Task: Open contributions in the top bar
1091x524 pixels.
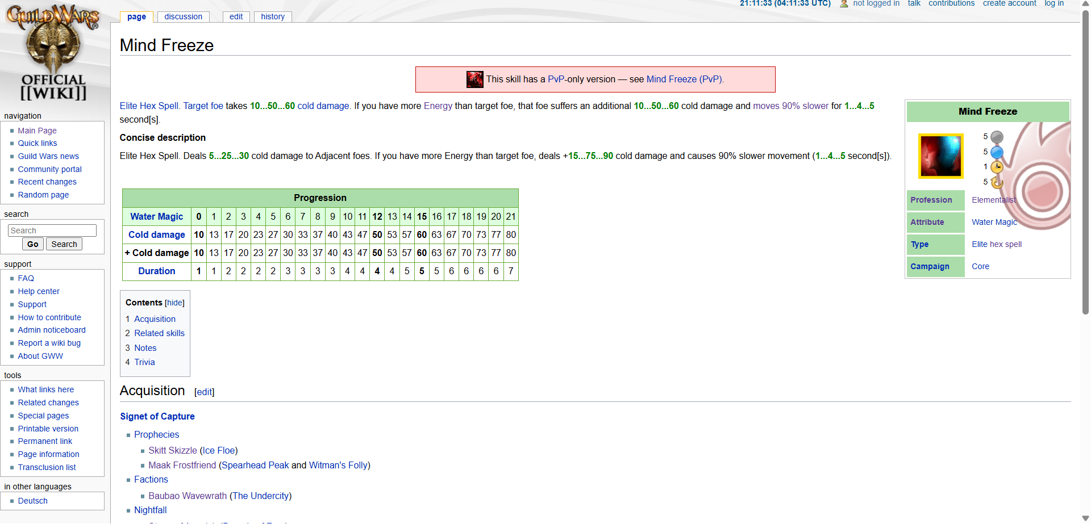Action: [951, 3]
